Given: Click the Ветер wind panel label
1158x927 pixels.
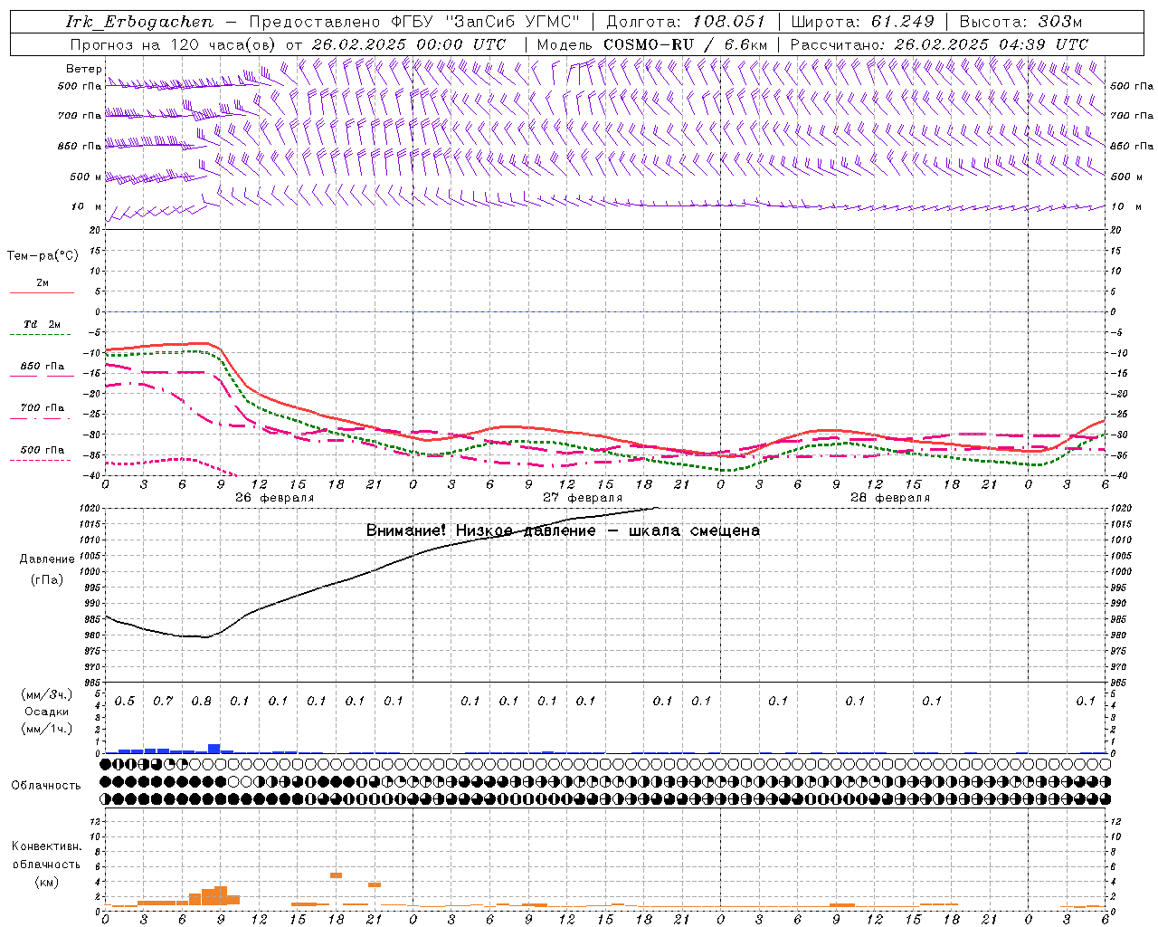Looking at the screenshot, I should pyautogui.click(x=84, y=69).
